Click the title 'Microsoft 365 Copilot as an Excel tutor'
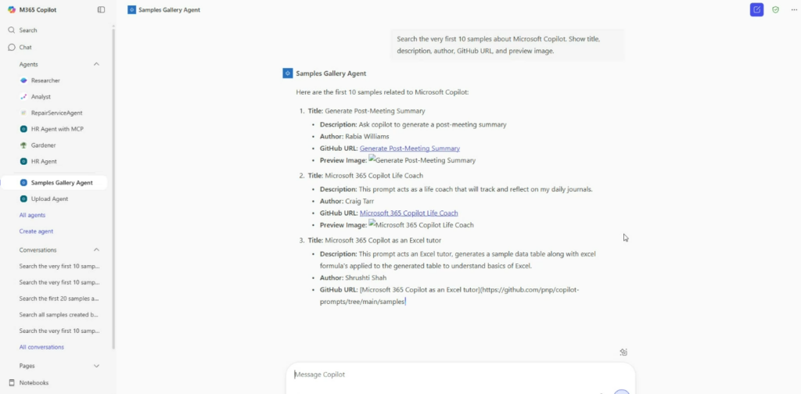Image resolution: width=801 pixels, height=394 pixels. pyautogui.click(x=383, y=240)
